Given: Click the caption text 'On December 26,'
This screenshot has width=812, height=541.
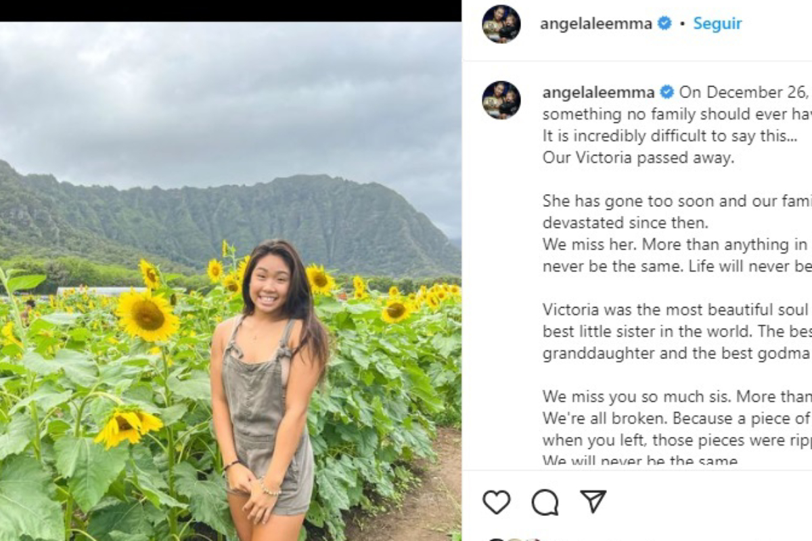Looking at the screenshot, I should pos(745,92).
